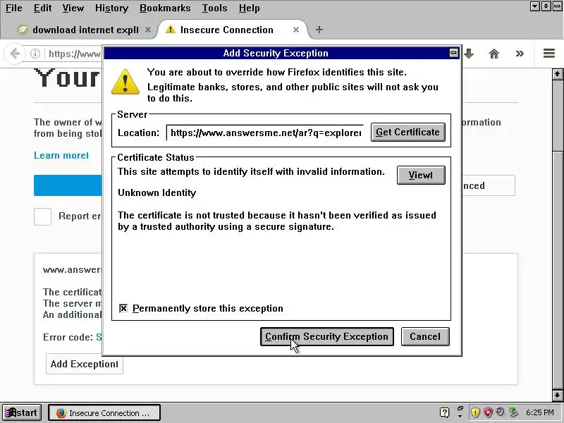Click the dialog title bar minimize button
The height and width of the screenshot is (423, 564).
(x=453, y=53)
